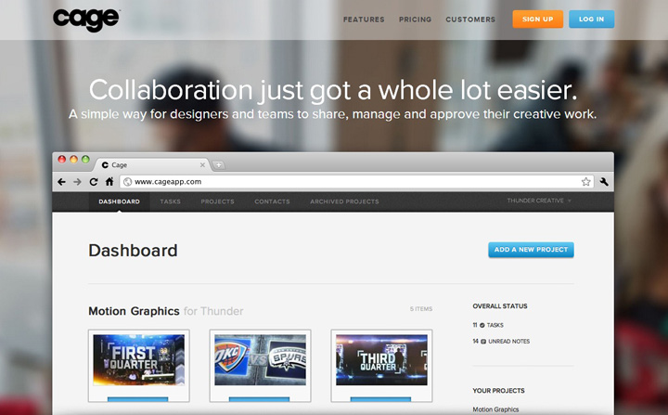Viewport: 668px width, 415px height.
Task: Open the Pricing page
Action: coord(415,19)
